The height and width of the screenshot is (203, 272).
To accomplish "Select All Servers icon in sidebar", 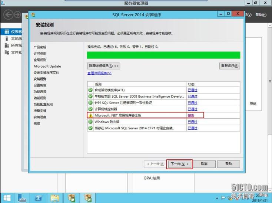I will (x=7, y=45).
